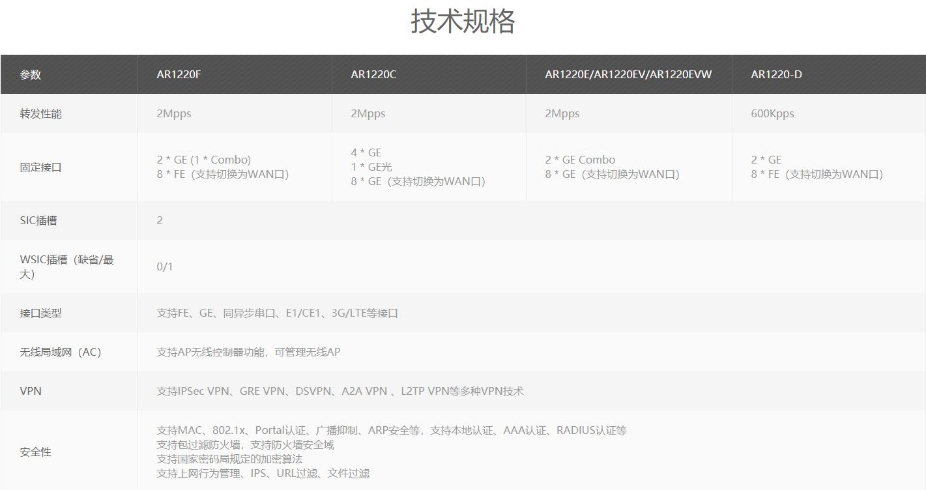Select the AR1220E/AR1220EV/AR1220EVW column header
The width and height of the screenshot is (926, 490).
(628, 74)
